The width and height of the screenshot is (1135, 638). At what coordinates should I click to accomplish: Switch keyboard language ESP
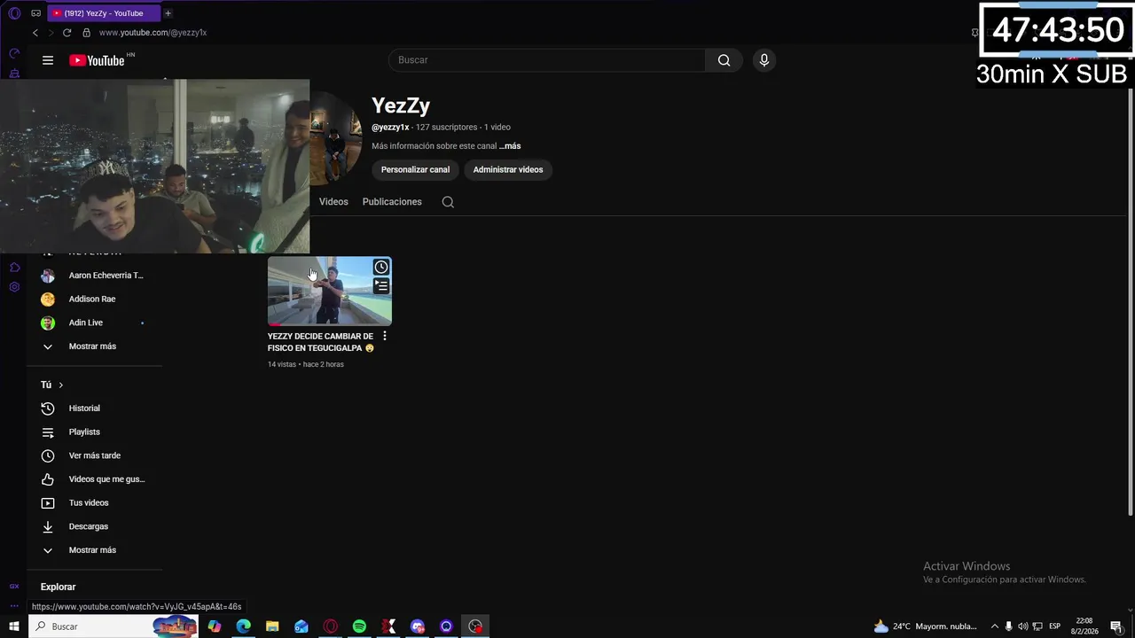tap(1055, 626)
